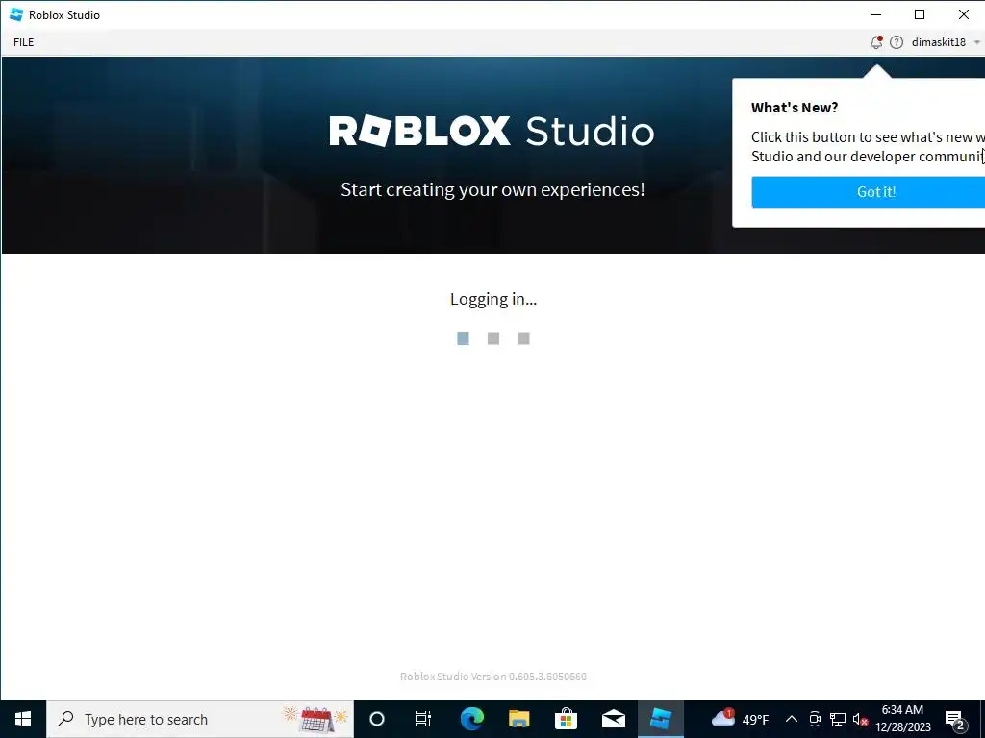985x738 pixels.
Task: Click the notifications bell icon
Action: pyautogui.click(x=875, y=42)
